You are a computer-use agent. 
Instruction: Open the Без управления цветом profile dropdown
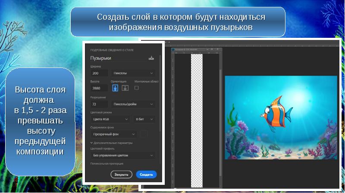point(123,155)
